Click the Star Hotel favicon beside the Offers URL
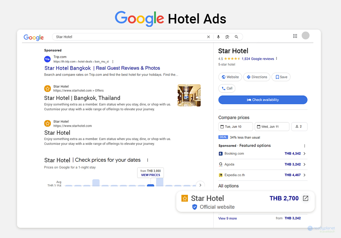The width and height of the screenshot is (341, 238). tap(47, 88)
